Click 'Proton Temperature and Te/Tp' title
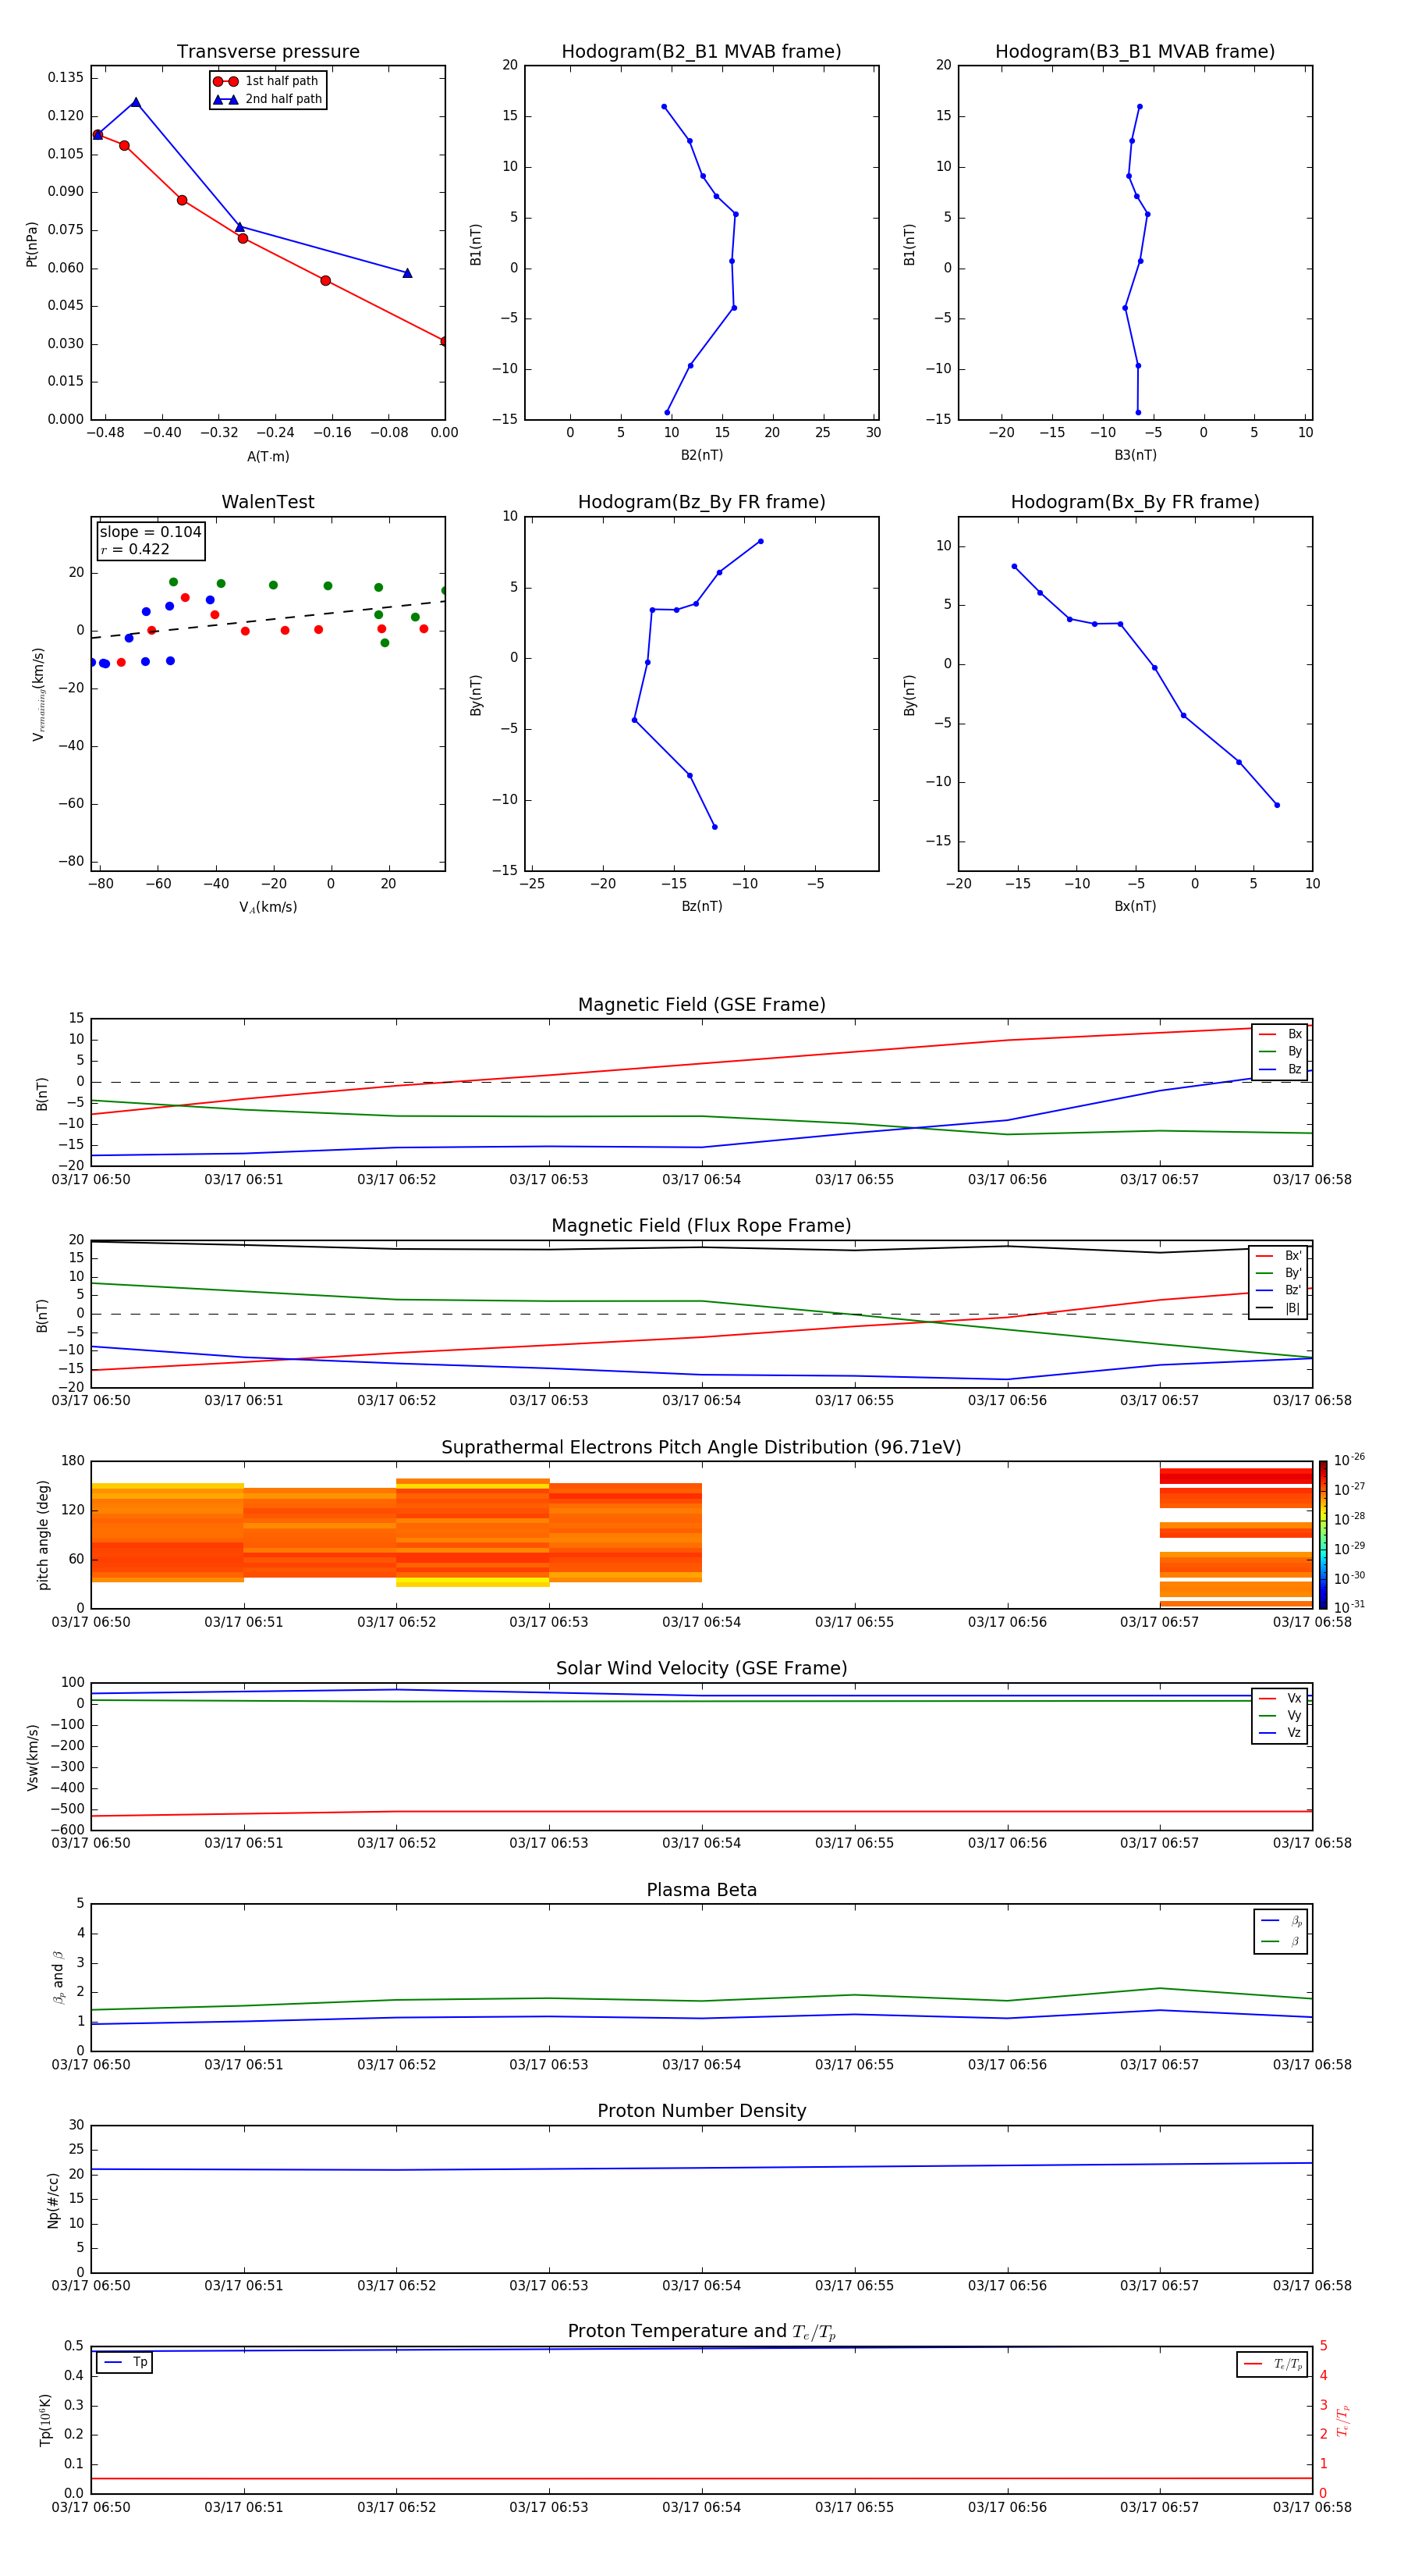This screenshot has width=1404, height=2576. (701, 2332)
